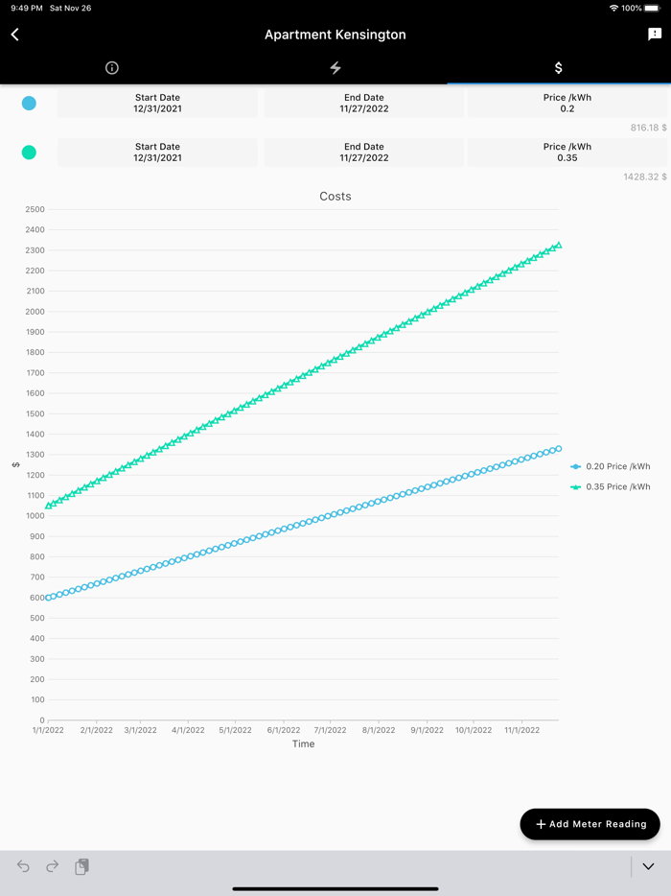Toggle 0.35 Price /kWh legend series
Screen dimensions: 671x896
(611, 487)
